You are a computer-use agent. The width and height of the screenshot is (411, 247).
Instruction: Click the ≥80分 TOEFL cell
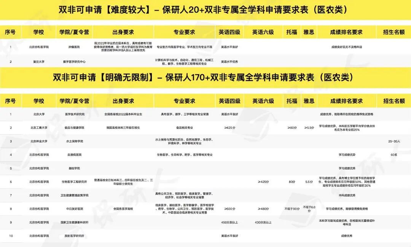click(292, 128)
